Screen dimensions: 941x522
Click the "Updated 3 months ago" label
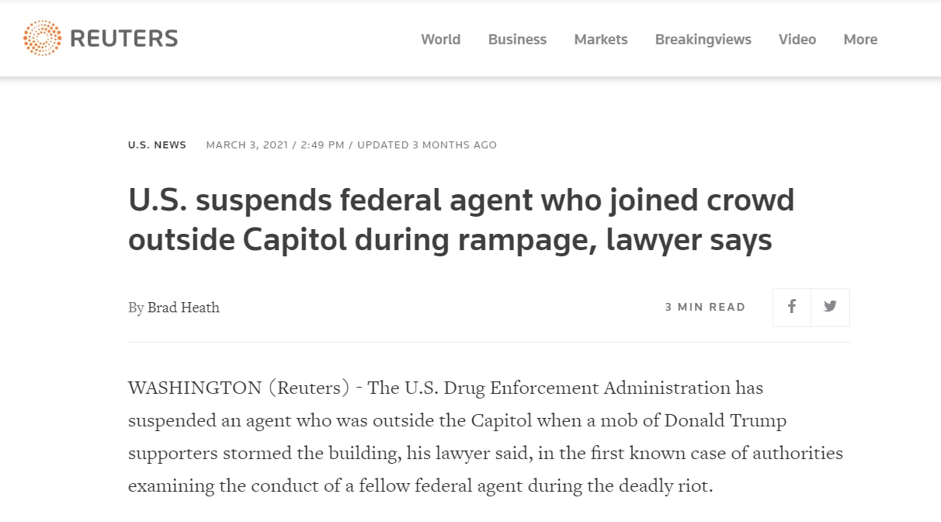pyautogui.click(x=426, y=144)
